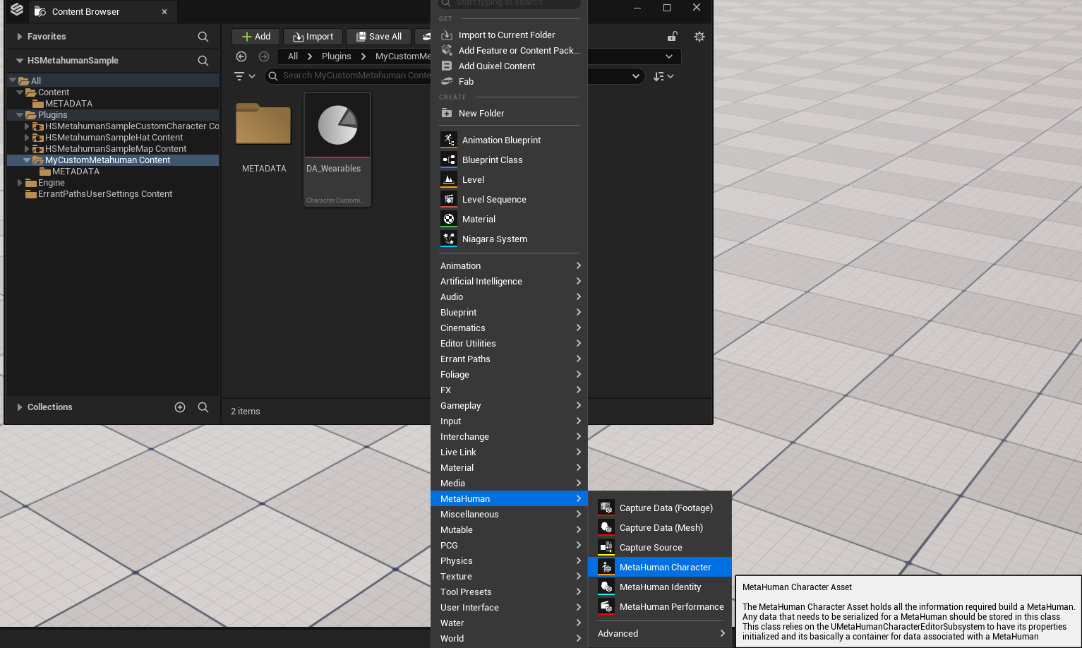Screen dimensions: 1082x648
Task: Add a new collection
Action: (x=180, y=407)
